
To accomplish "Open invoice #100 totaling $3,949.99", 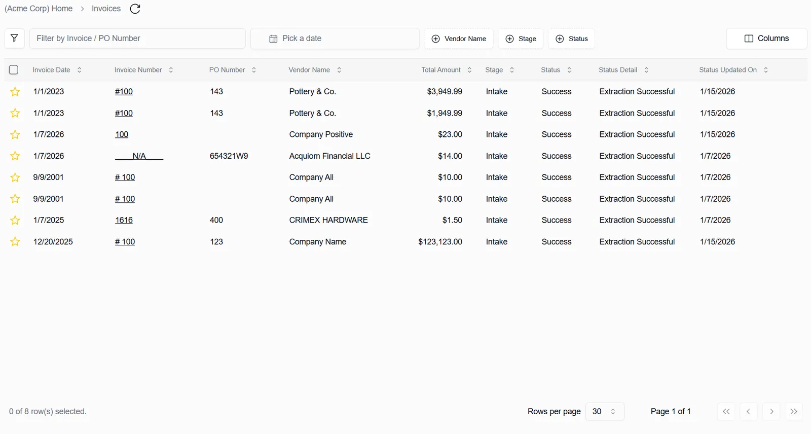I will tap(124, 92).
